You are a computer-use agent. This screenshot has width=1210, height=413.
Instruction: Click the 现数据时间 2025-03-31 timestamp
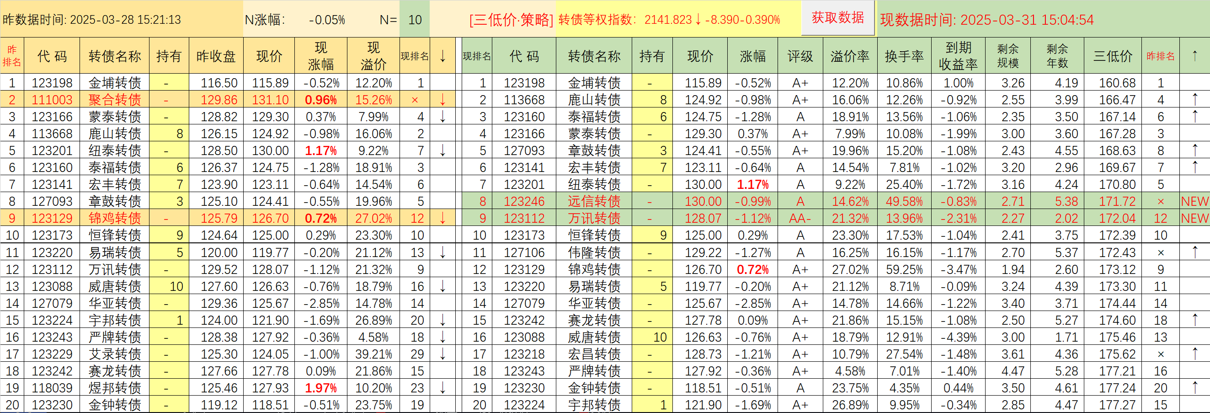coord(987,20)
